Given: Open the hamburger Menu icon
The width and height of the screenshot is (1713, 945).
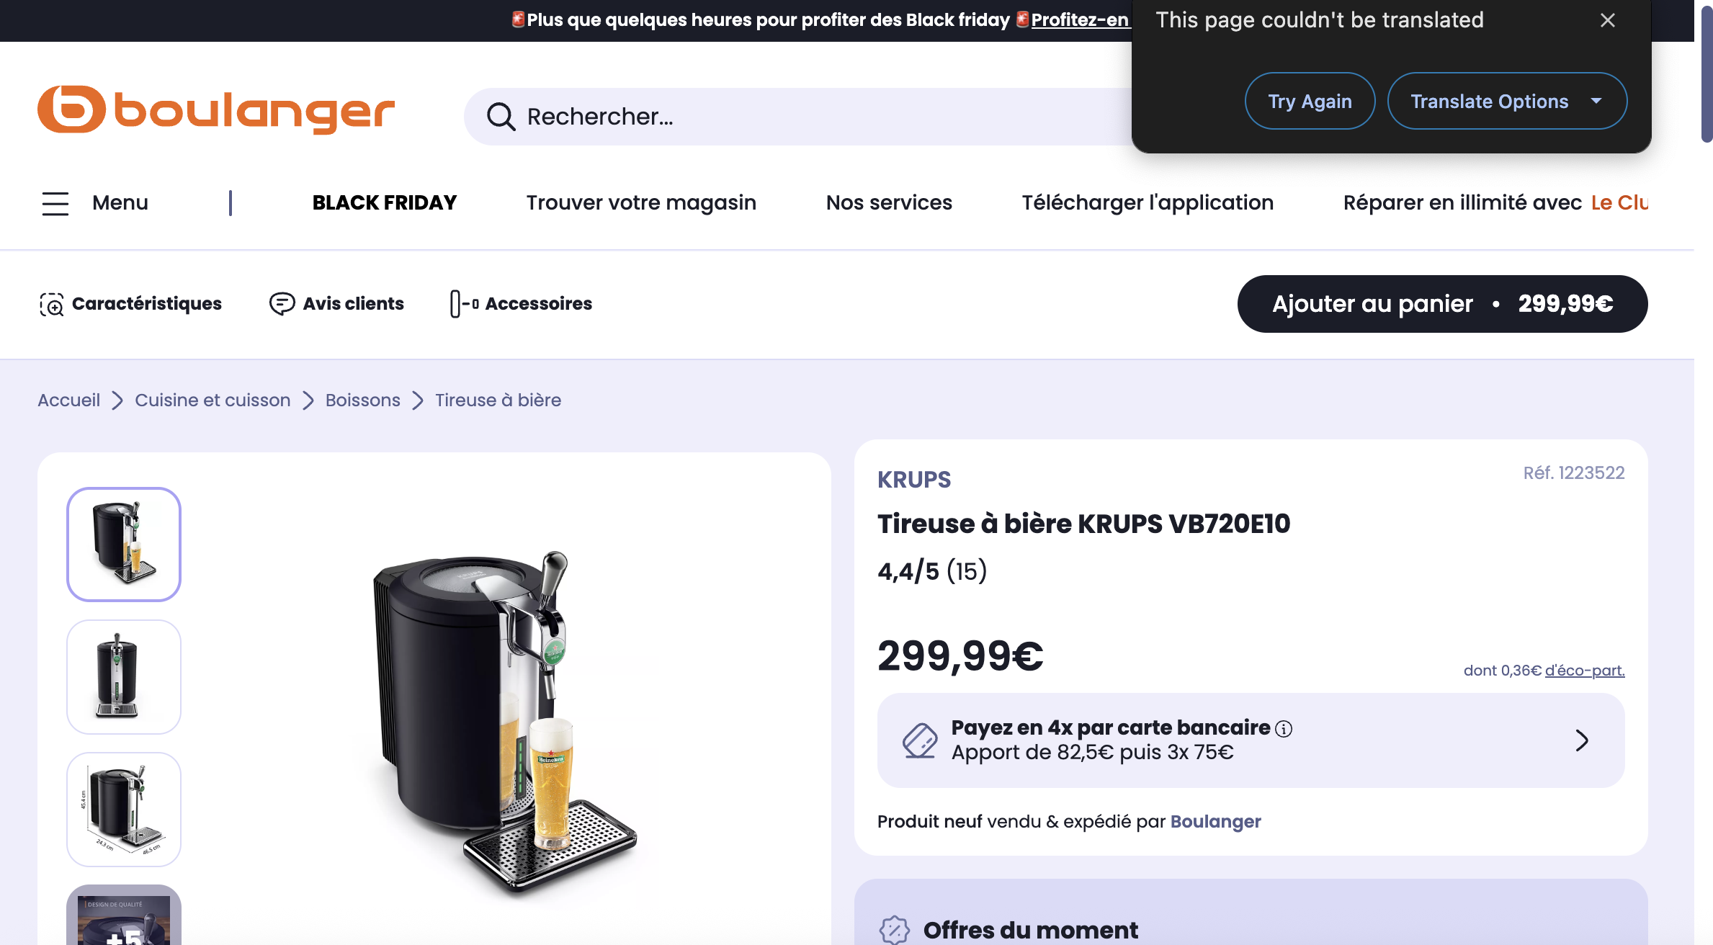Looking at the screenshot, I should click(55, 203).
